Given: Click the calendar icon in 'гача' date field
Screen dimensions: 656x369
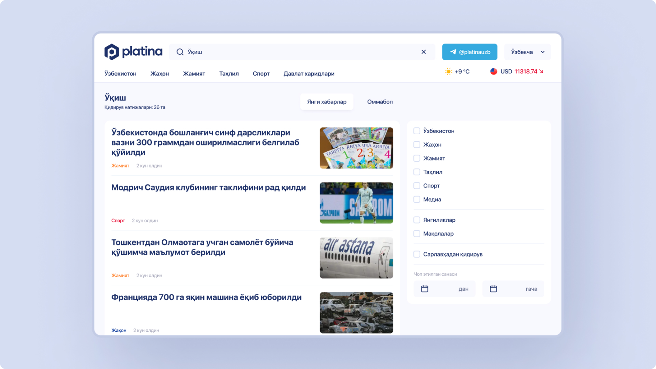Looking at the screenshot, I should click(x=493, y=289).
